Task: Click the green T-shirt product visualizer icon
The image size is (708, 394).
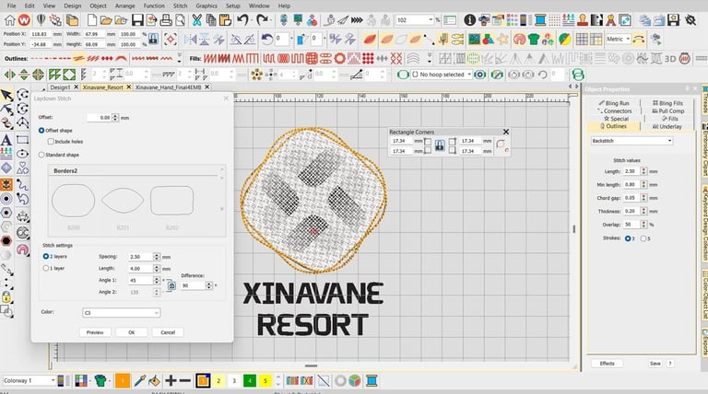Action: coord(533,40)
